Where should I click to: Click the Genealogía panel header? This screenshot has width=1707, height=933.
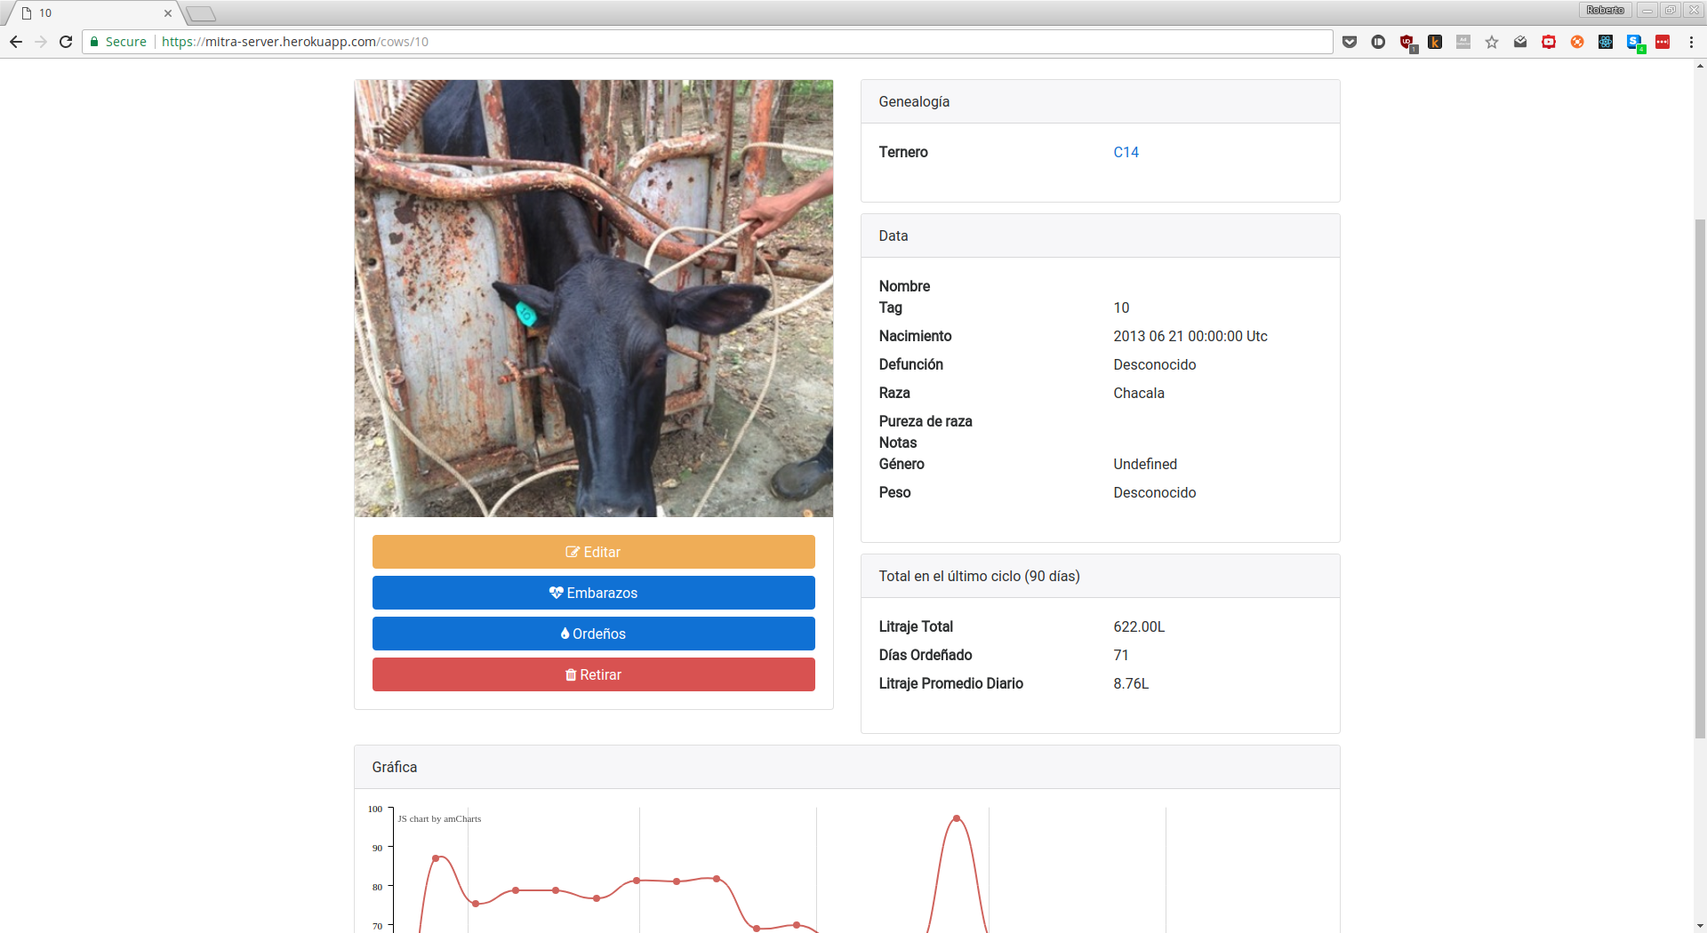(x=1100, y=101)
